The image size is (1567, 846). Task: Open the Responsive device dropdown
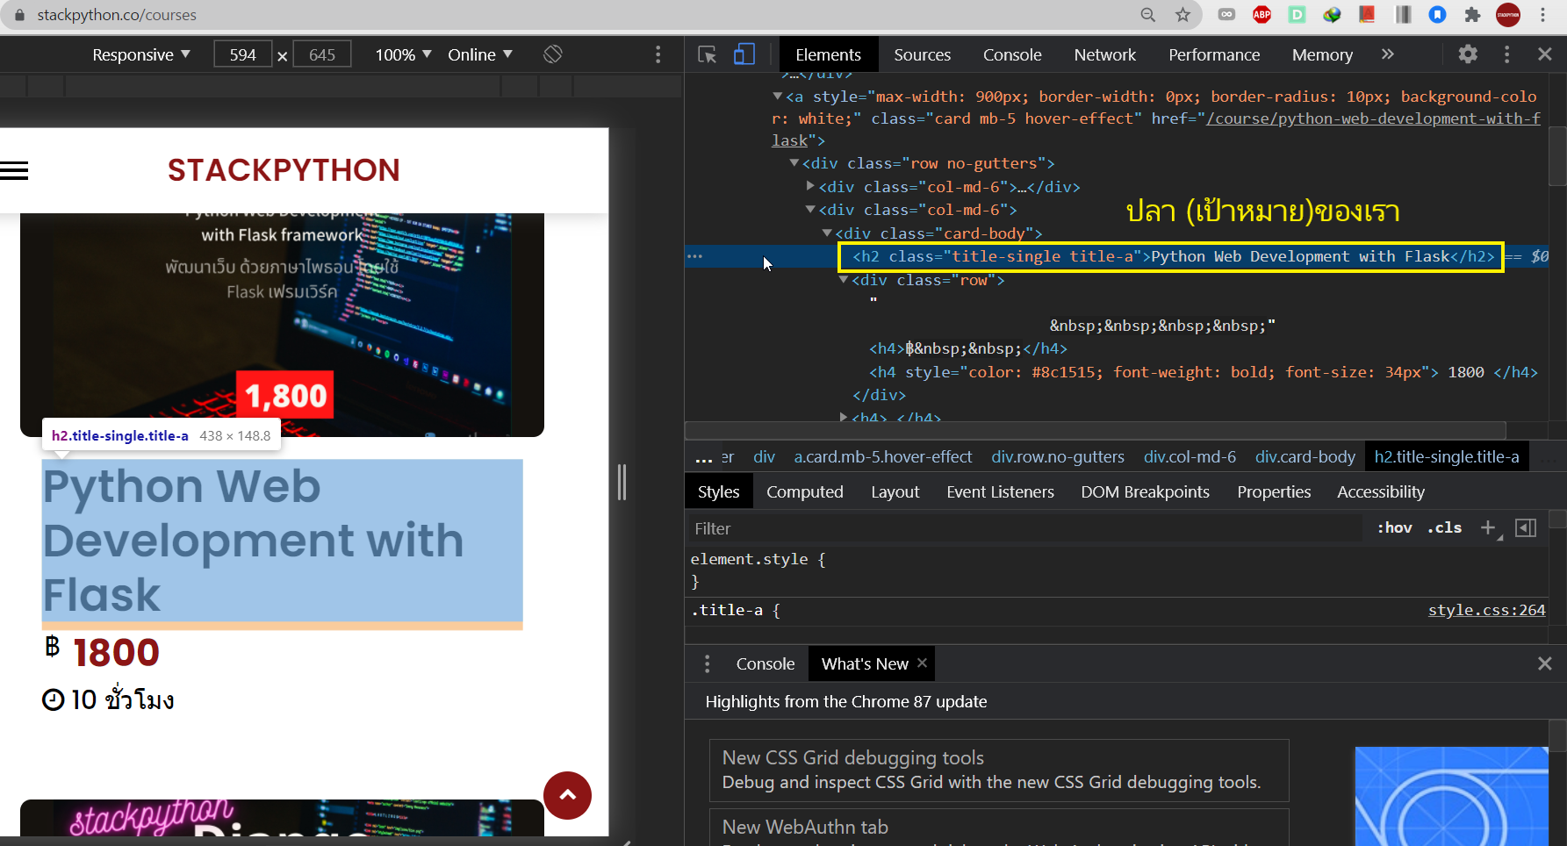(141, 54)
